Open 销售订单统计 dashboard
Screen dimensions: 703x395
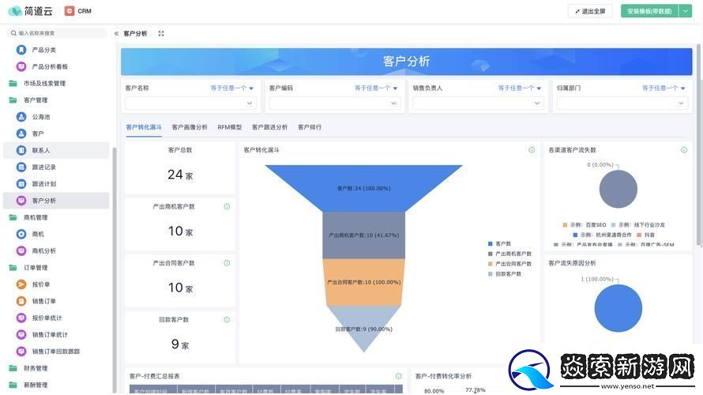pyautogui.click(x=50, y=334)
